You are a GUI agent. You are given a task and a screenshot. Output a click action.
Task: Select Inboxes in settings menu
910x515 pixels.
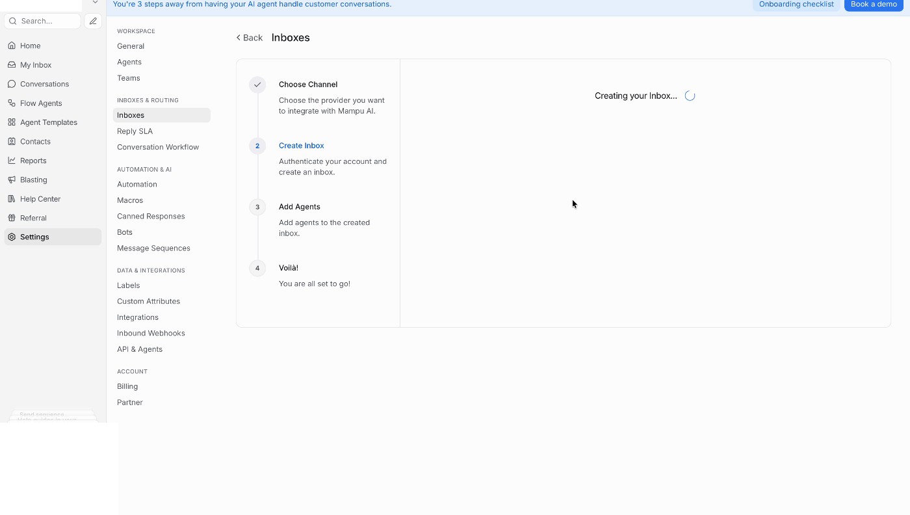(x=162, y=115)
